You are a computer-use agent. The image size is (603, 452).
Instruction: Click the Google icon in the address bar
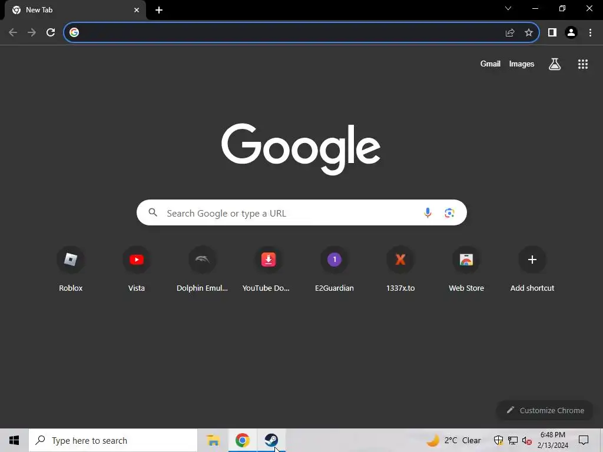(74, 32)
